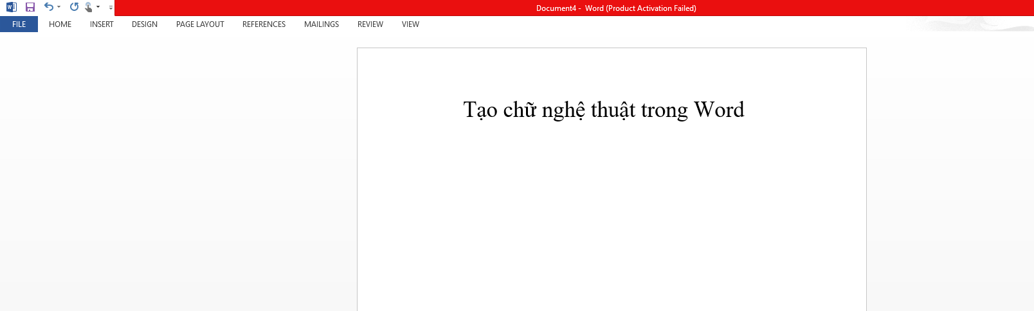Open Customize Quick Access Toolbar menu
The width and height of the screenshot is (1034, 311).
click(111, 8)
